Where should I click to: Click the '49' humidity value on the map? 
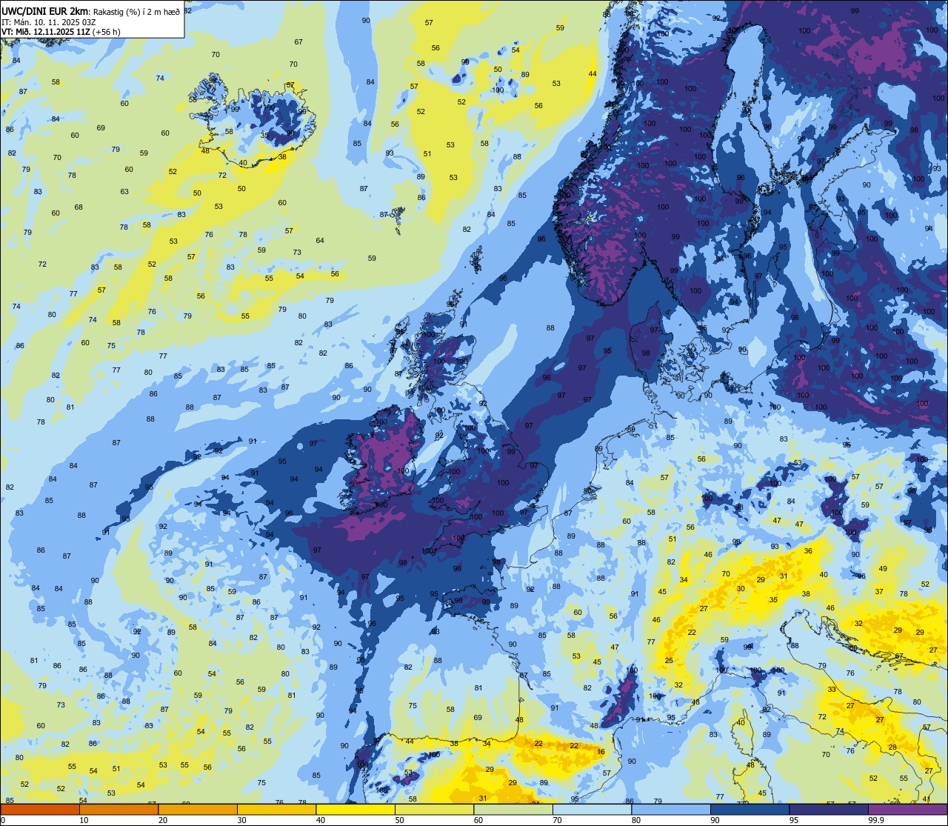point(882,568)
